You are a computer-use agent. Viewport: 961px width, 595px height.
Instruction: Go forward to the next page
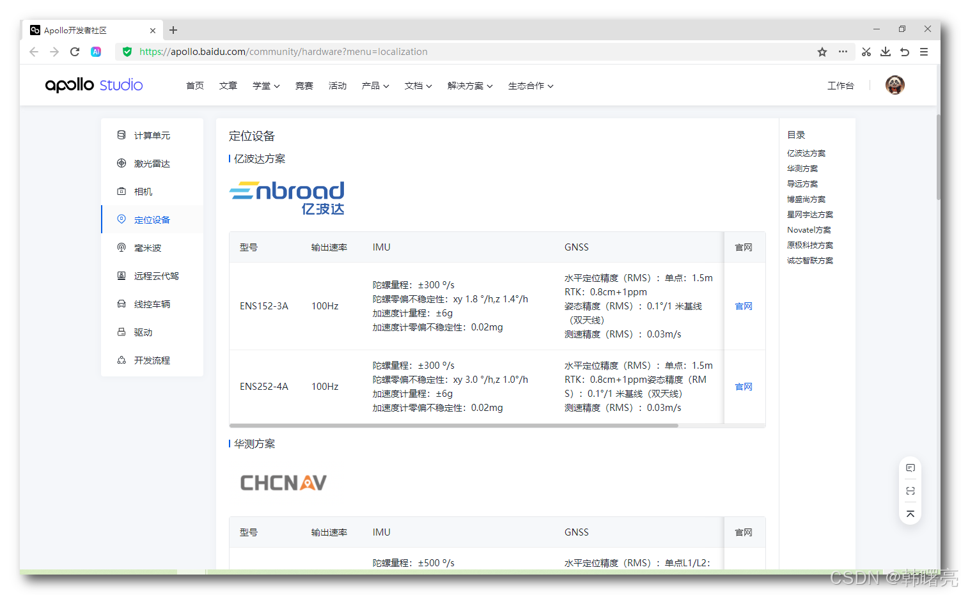coord(54,52)
